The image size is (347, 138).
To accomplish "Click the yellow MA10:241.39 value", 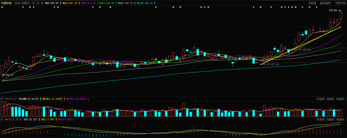I will 70,3.
